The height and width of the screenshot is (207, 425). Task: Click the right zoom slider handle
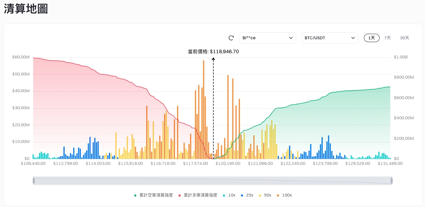[x=392, y=181]
